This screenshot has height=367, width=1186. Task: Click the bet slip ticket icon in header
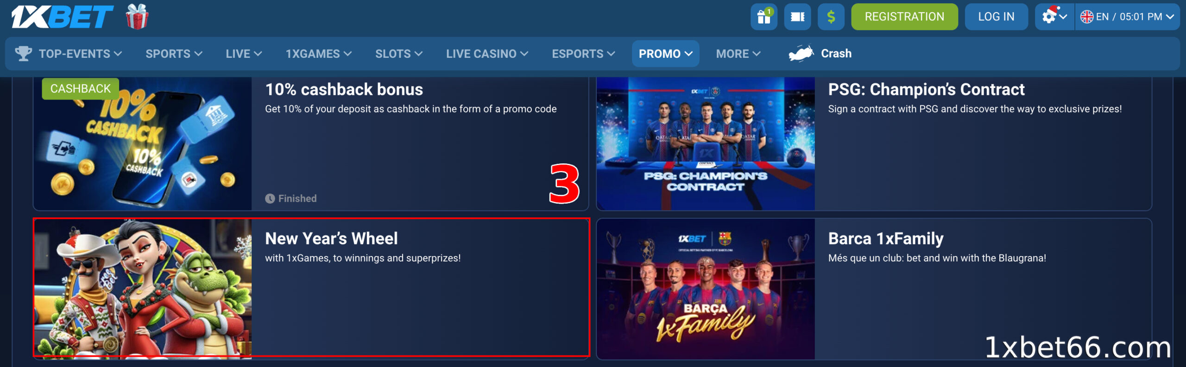click(x=797, y=17)
